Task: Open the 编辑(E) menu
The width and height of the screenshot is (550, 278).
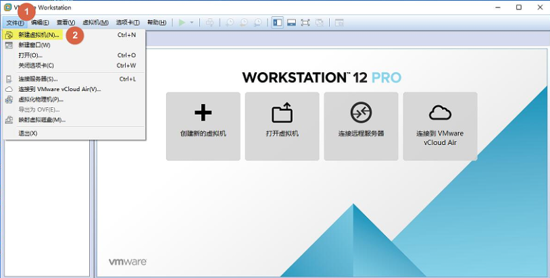Action: point(40,23)
